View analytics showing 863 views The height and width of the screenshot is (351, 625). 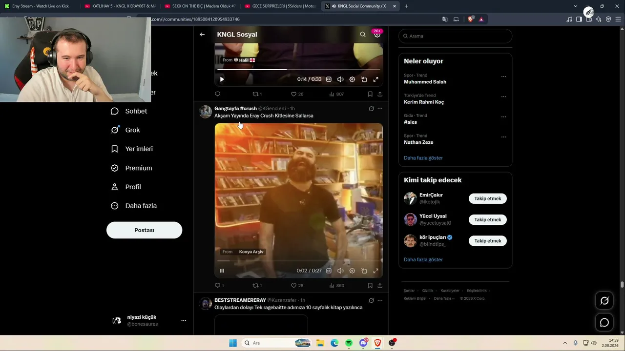point(336,286)
